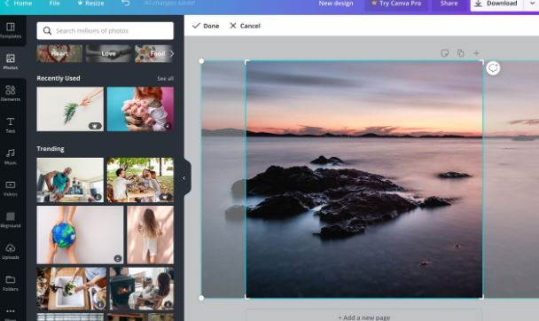Click Done to apply the crop
This screenshot has height=321, width=539.
pos(206,26)
